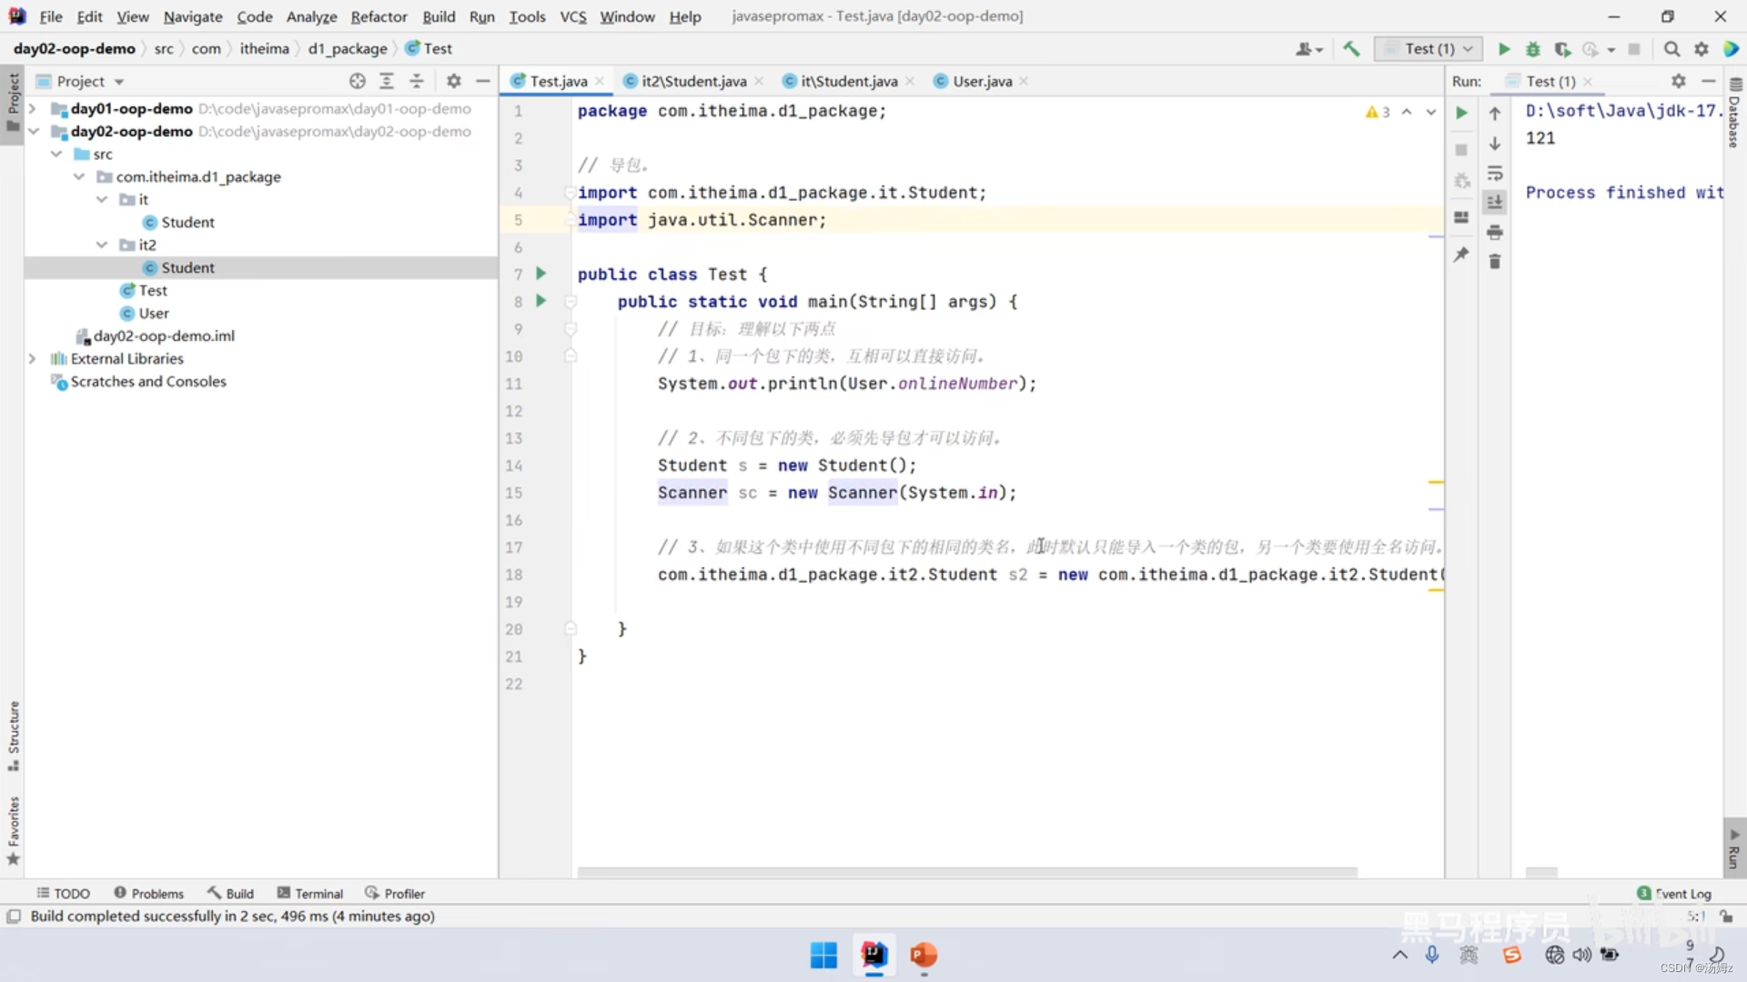
Task: Clear output with the trash icon
Action: [1495, 262]
